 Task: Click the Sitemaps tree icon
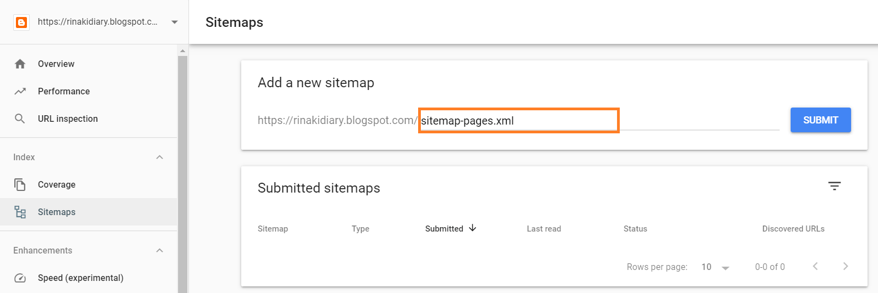(x=20, y=212)
